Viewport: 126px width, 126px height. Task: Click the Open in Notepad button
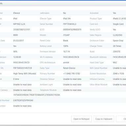click(x=81, y=119)
